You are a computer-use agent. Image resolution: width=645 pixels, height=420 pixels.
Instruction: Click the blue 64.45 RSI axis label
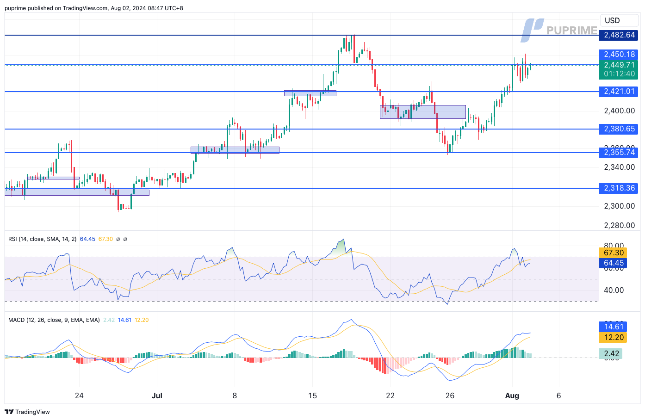(613, 263)
